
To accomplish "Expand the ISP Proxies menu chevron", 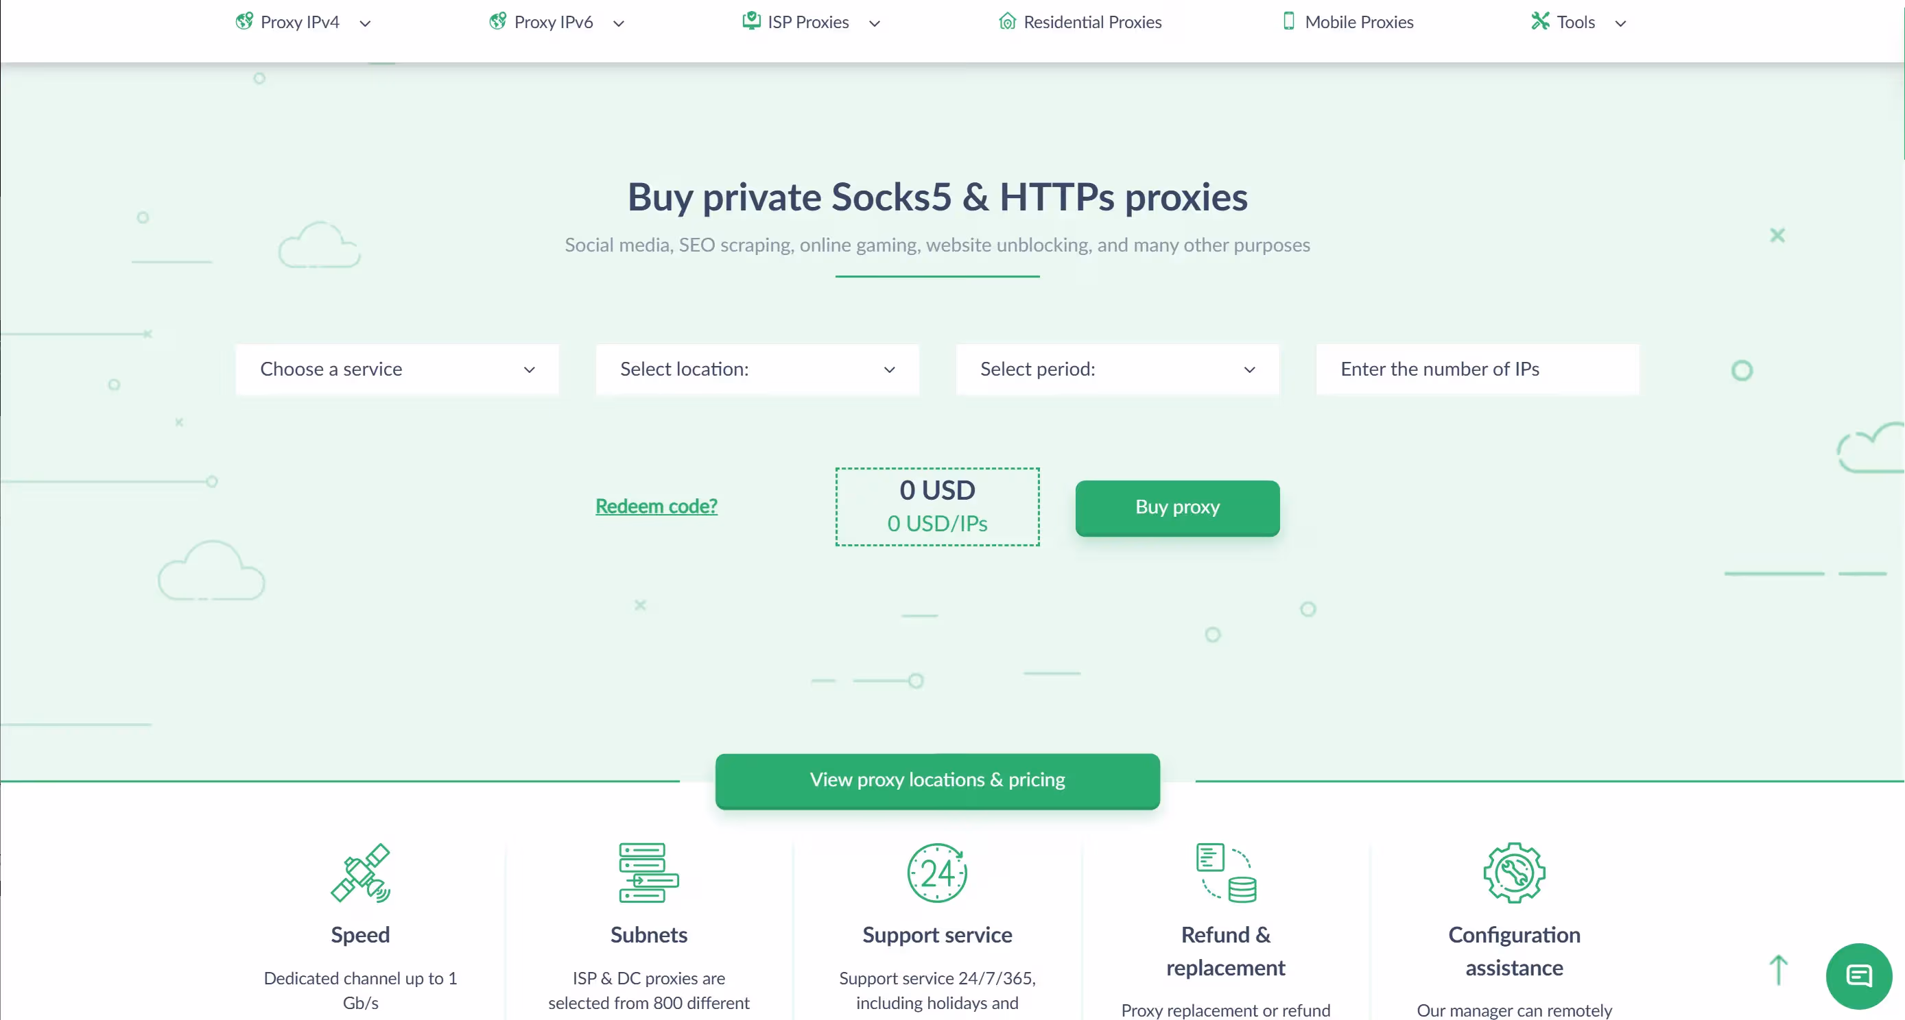I will [874, 24].
